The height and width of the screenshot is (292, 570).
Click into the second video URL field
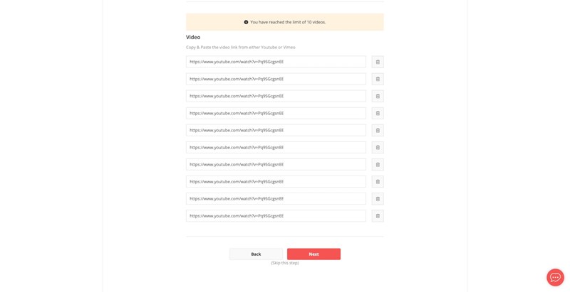pos(276,79)
